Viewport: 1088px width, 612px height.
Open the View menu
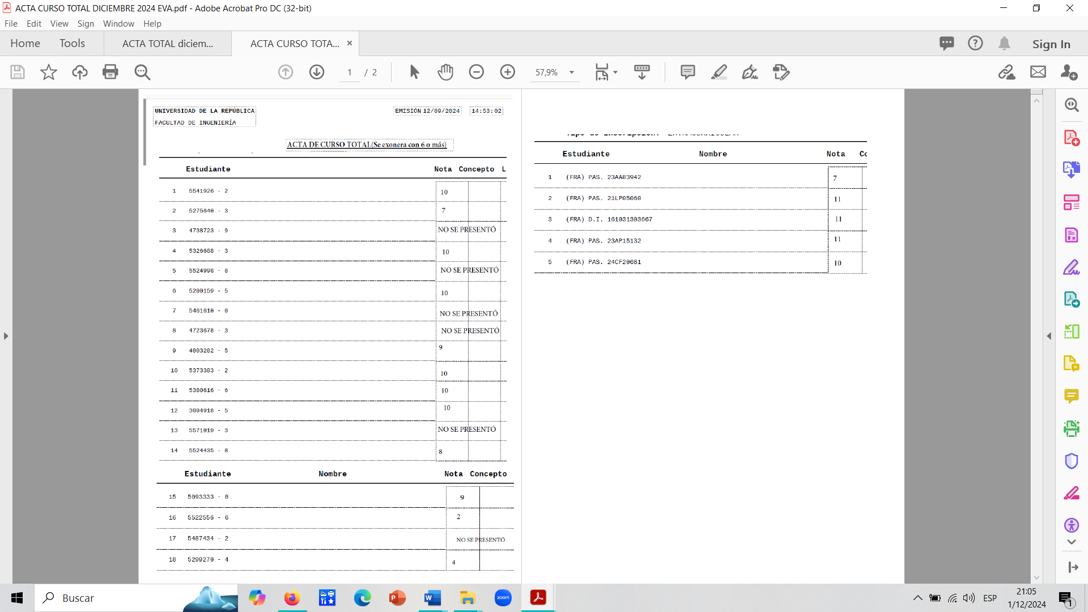[x=59, y=23]
